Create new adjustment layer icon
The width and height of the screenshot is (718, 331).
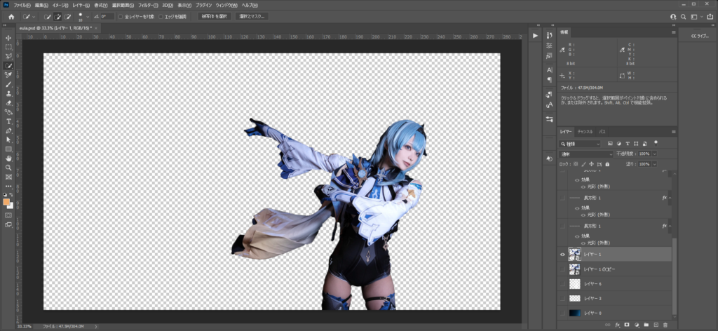[637, 325]
